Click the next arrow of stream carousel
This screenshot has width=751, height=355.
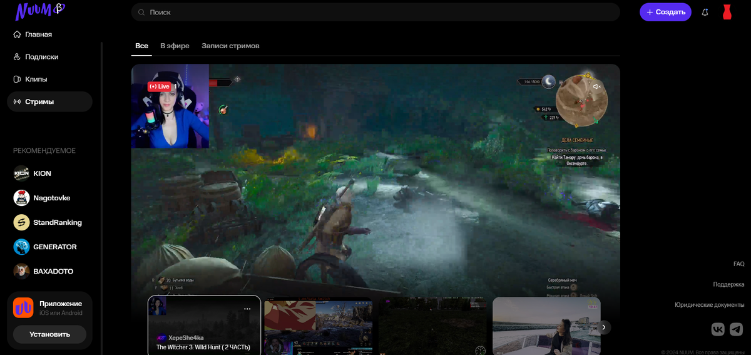pos(604,327)
